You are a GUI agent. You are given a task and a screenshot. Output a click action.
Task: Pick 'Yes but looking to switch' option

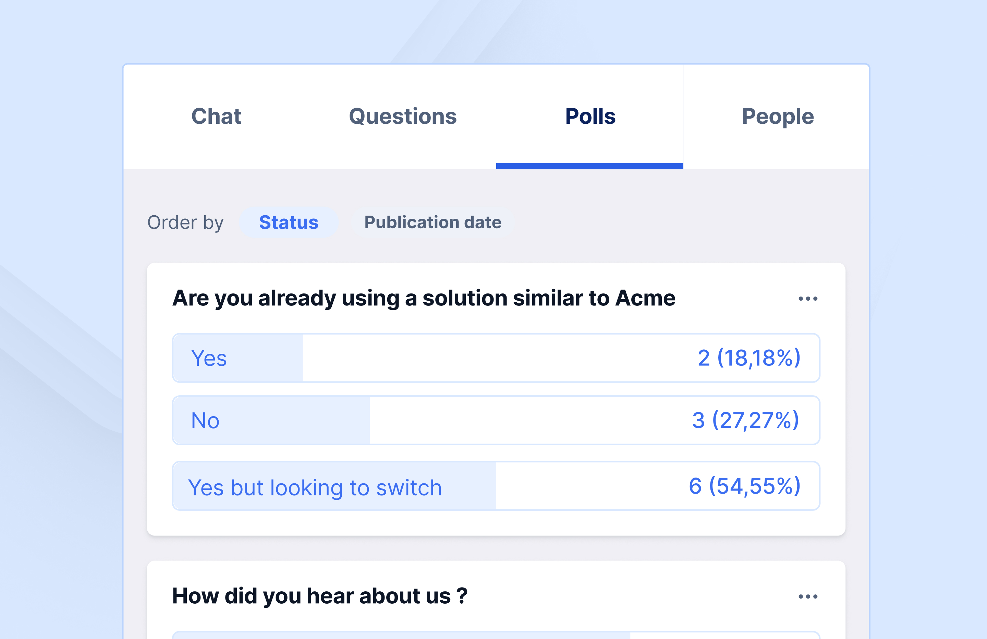496,486
